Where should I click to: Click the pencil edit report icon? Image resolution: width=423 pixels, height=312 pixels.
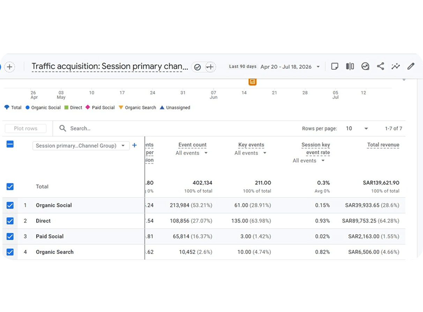point(411,66)
